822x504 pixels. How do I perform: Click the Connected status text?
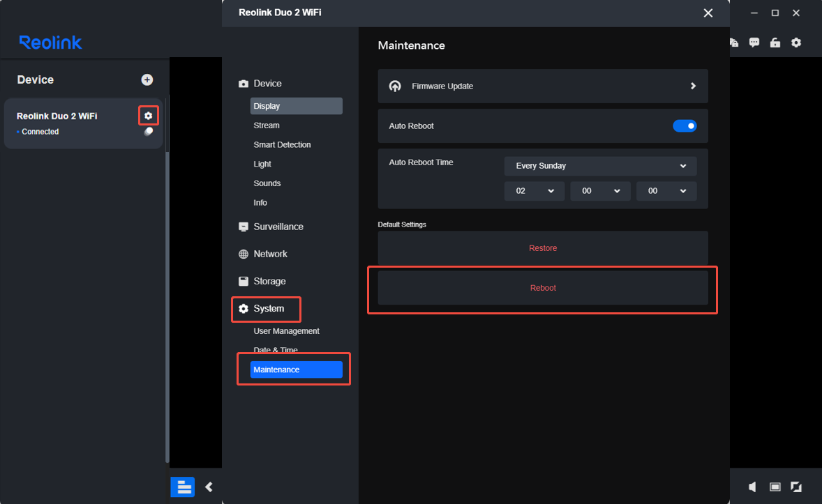point(40,132)
